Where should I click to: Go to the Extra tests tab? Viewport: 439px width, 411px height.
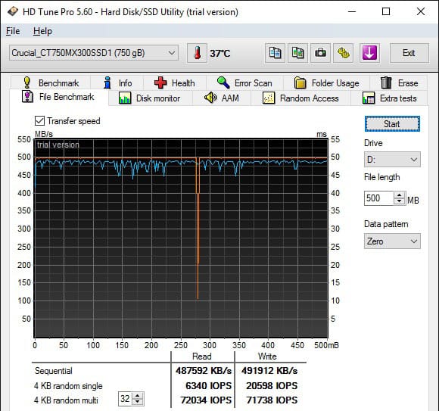(390, 98)
